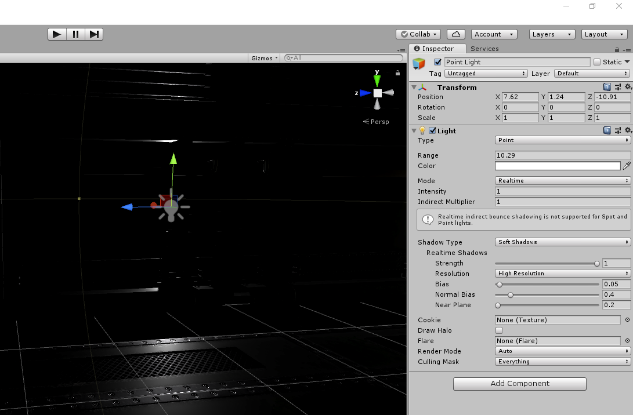
Task: Adjust the Normal Bias slider
Action: (547, 295)
